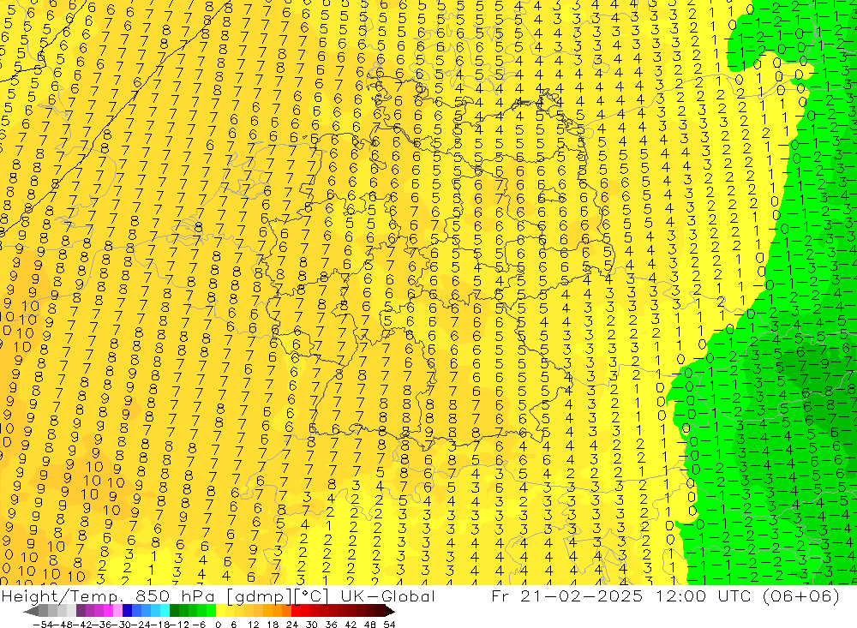Click the dark green legend swatch above -12
The width and height of the screenshot is (857, 628).
pyautogui.click(x=174, y=611)
